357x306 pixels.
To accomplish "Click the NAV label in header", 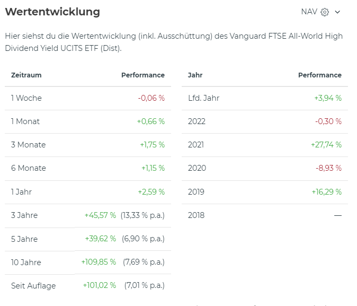I will pos(309,12).
